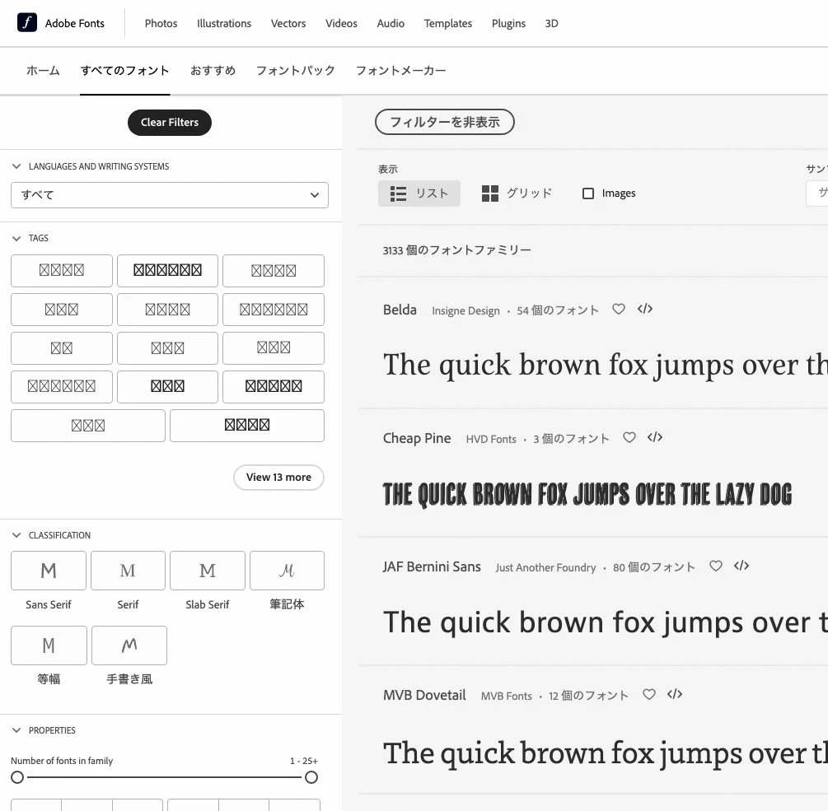Open Just Another Foundry link
Image resolution: width=828 pixels, height=811 pixels.
[x=545, y=568]
